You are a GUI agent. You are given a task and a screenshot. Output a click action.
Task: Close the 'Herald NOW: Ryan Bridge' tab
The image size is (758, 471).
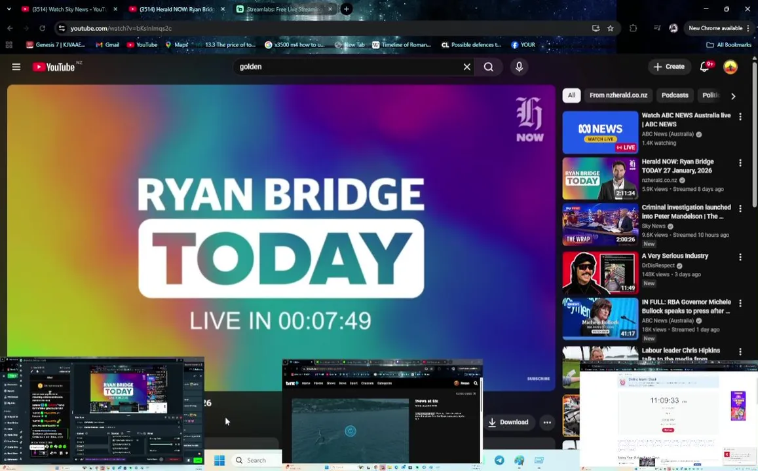222,9
